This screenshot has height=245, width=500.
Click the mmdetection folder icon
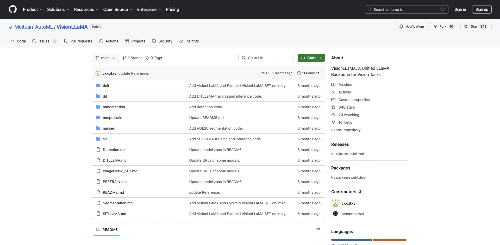pyautogui.click(x=98, y=107)
